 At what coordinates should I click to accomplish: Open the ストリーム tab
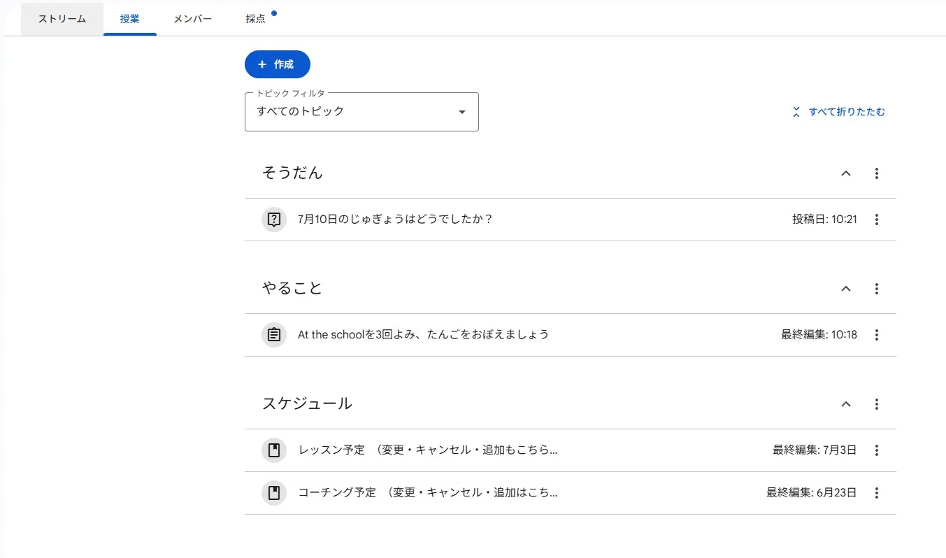(62, 19)
